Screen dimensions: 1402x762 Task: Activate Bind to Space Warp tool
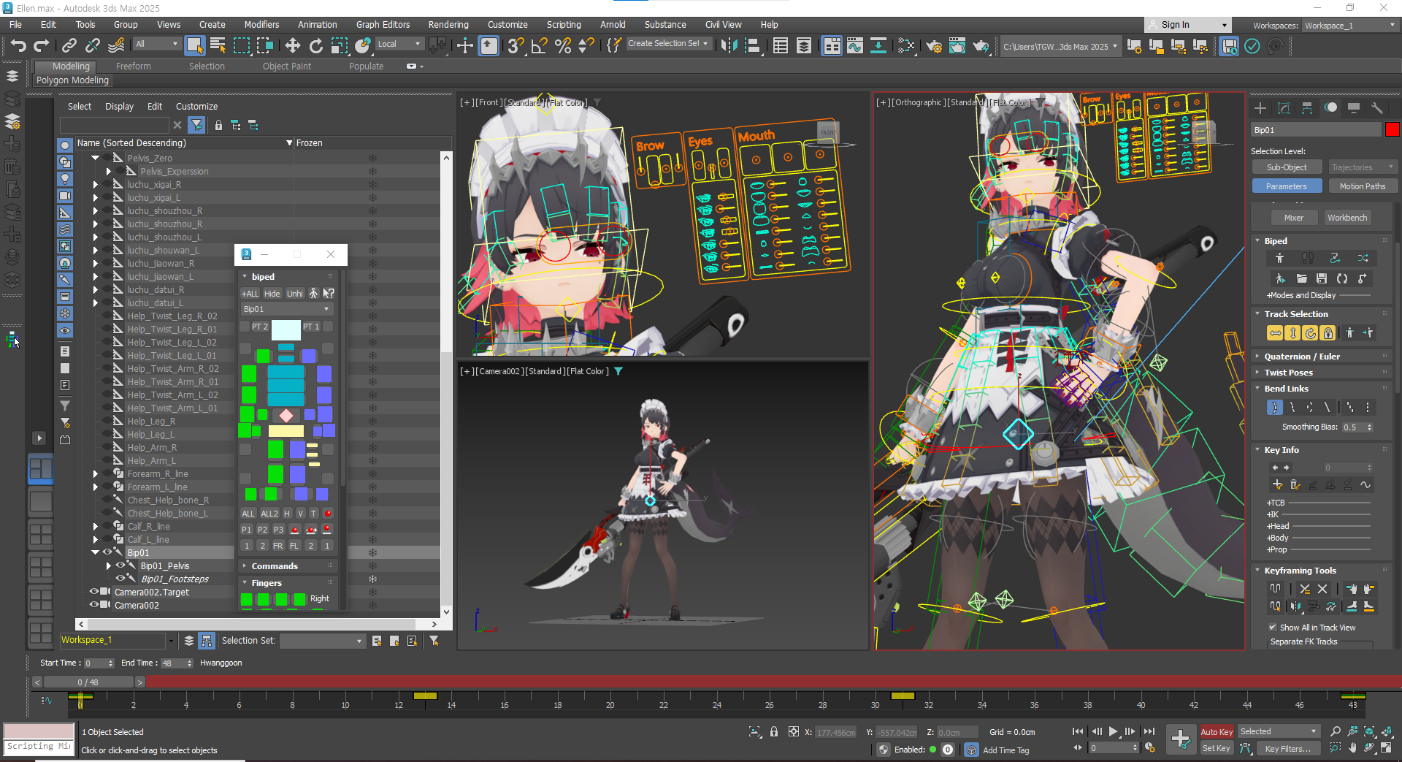click(116, 46)
